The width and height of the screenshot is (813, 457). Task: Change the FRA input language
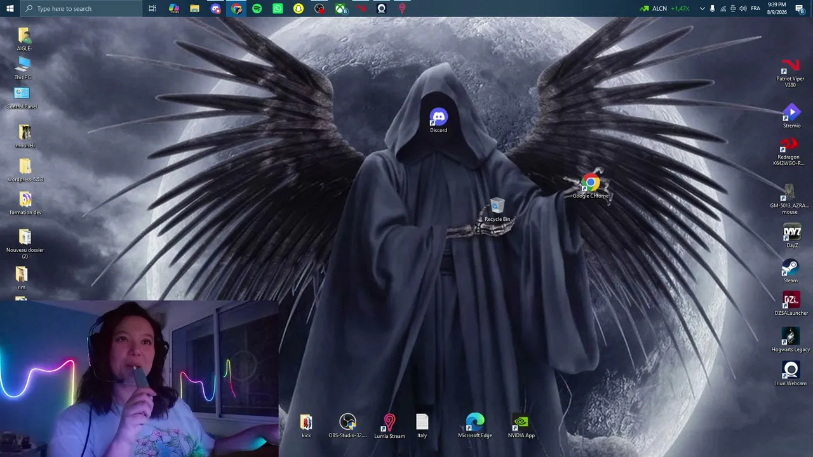coord(755,8)
